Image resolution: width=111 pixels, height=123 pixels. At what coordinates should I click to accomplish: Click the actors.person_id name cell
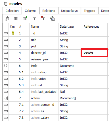(x=44, y=105)
